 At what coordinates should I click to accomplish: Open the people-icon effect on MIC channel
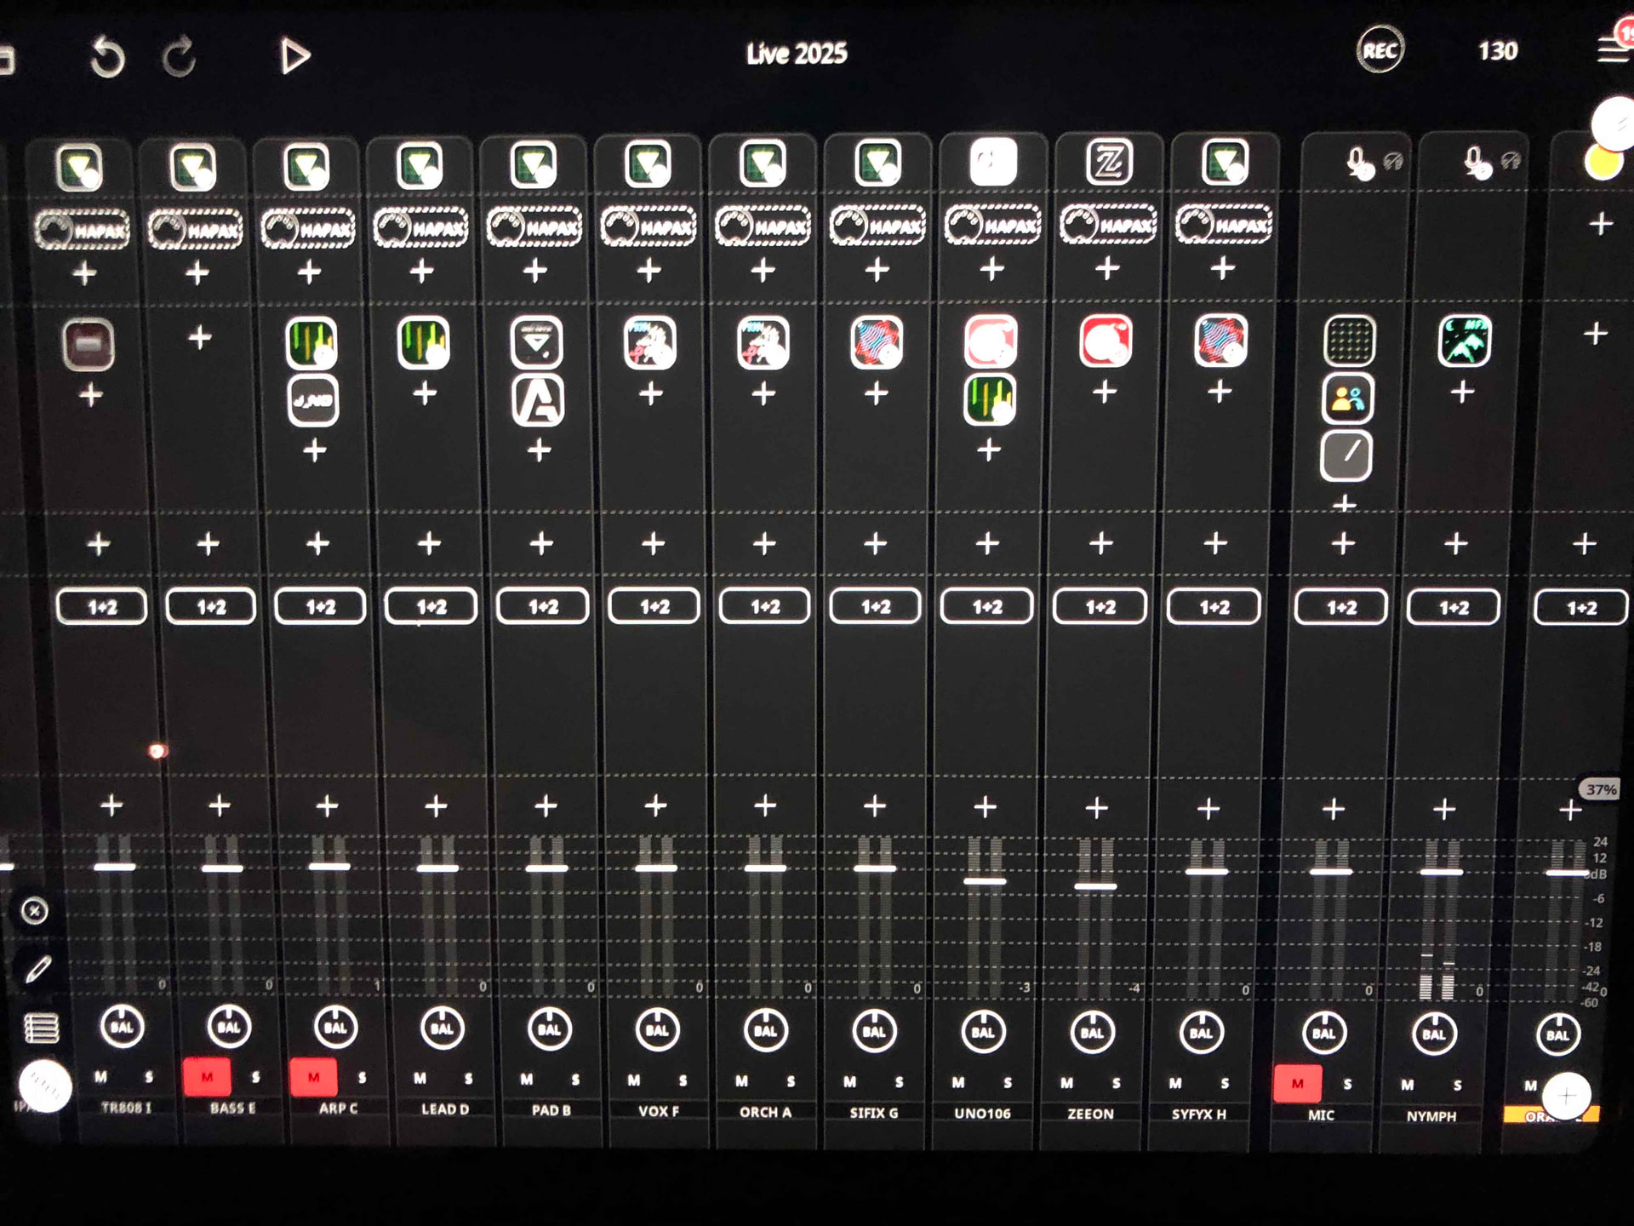pos(1347,398)
